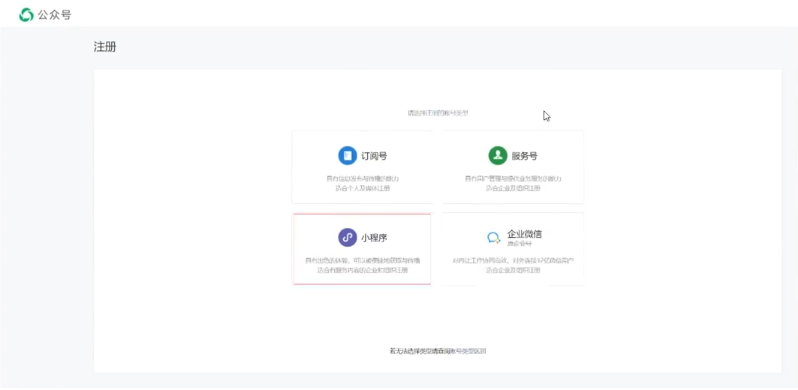Click the green 公众号 logo icon
This screenshot has width=798, height=390.
click(26, 15)
